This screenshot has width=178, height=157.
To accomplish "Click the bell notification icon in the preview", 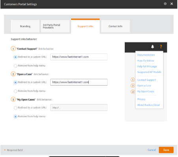I will [x=152, y=47].
